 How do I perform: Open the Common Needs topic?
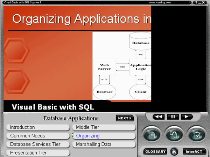38,136
